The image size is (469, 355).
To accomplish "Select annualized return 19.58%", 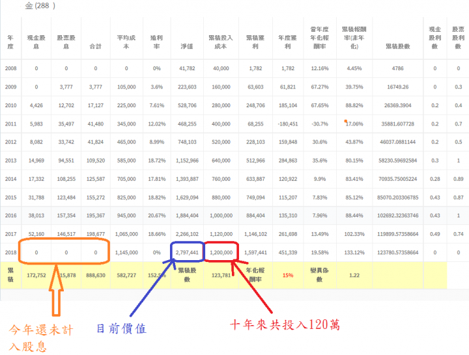I will click(x=320, y=252).
